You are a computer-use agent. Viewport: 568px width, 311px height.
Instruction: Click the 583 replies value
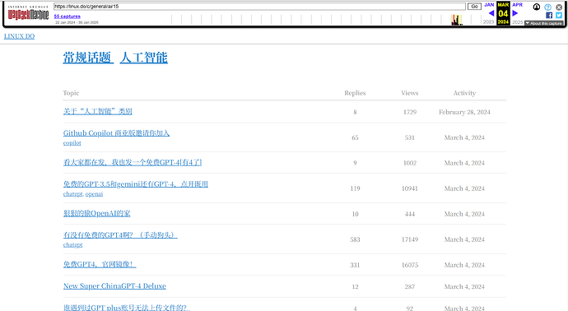click(355, 239)
